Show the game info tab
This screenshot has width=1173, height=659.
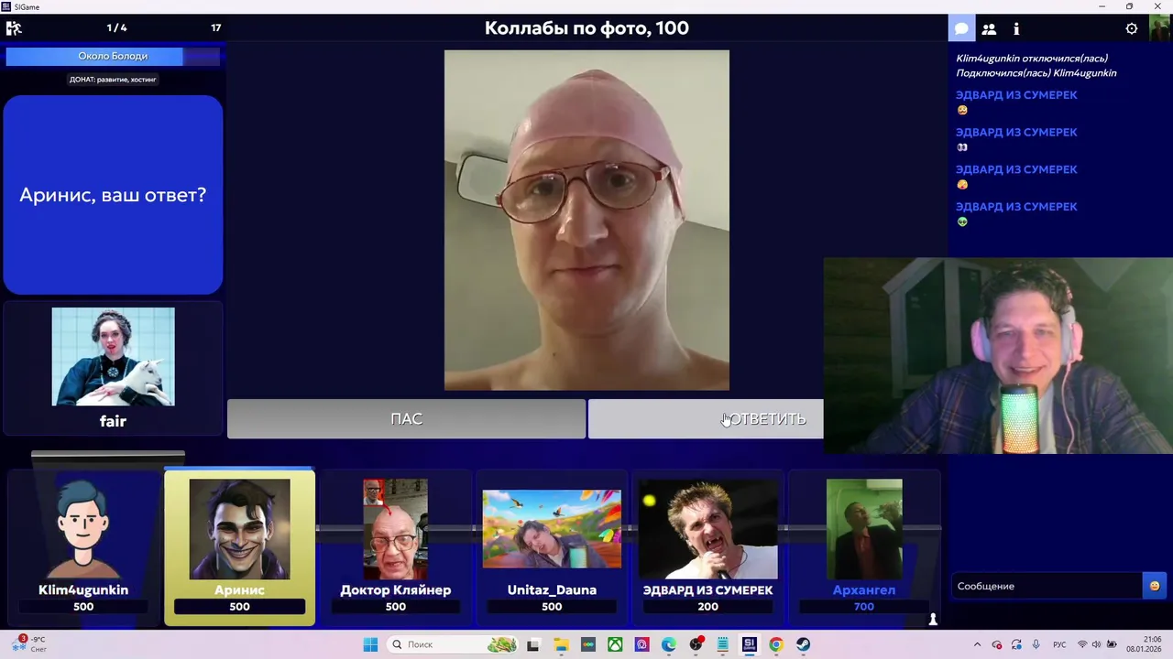[x=1016, y=28]
